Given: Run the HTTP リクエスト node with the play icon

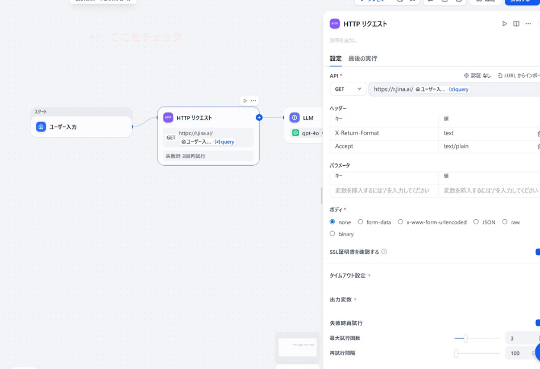Looking at the screenshot, I should pyautogui.click(x=504, y=24).
